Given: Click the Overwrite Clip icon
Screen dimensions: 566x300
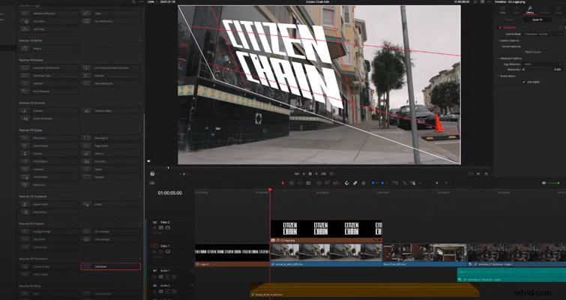Looking at the screenshot, I should pyautogui.click(x=328, y=183).
